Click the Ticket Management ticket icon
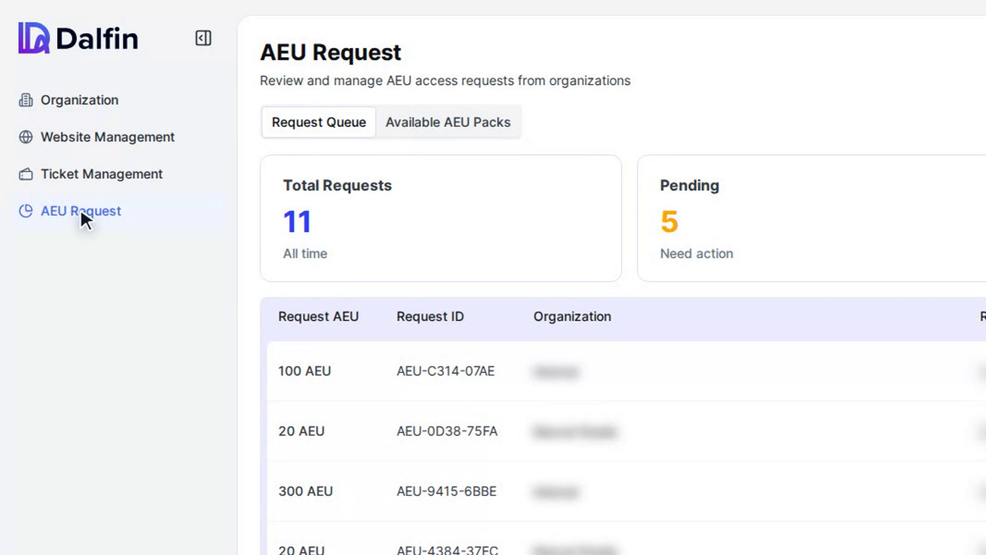Viewport: 986px width, 555px height. [26, 174]
